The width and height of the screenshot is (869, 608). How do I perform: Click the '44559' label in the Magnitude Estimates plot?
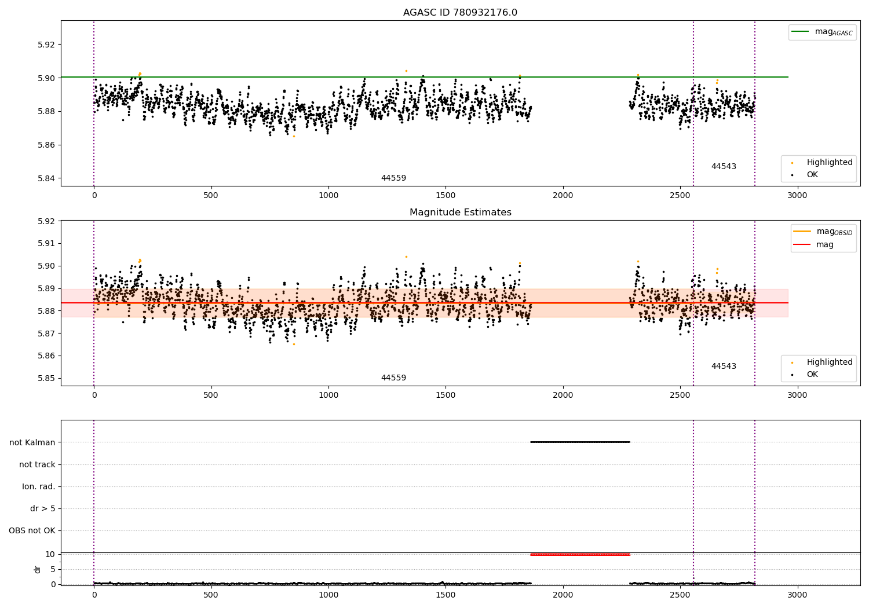point(393,378)
